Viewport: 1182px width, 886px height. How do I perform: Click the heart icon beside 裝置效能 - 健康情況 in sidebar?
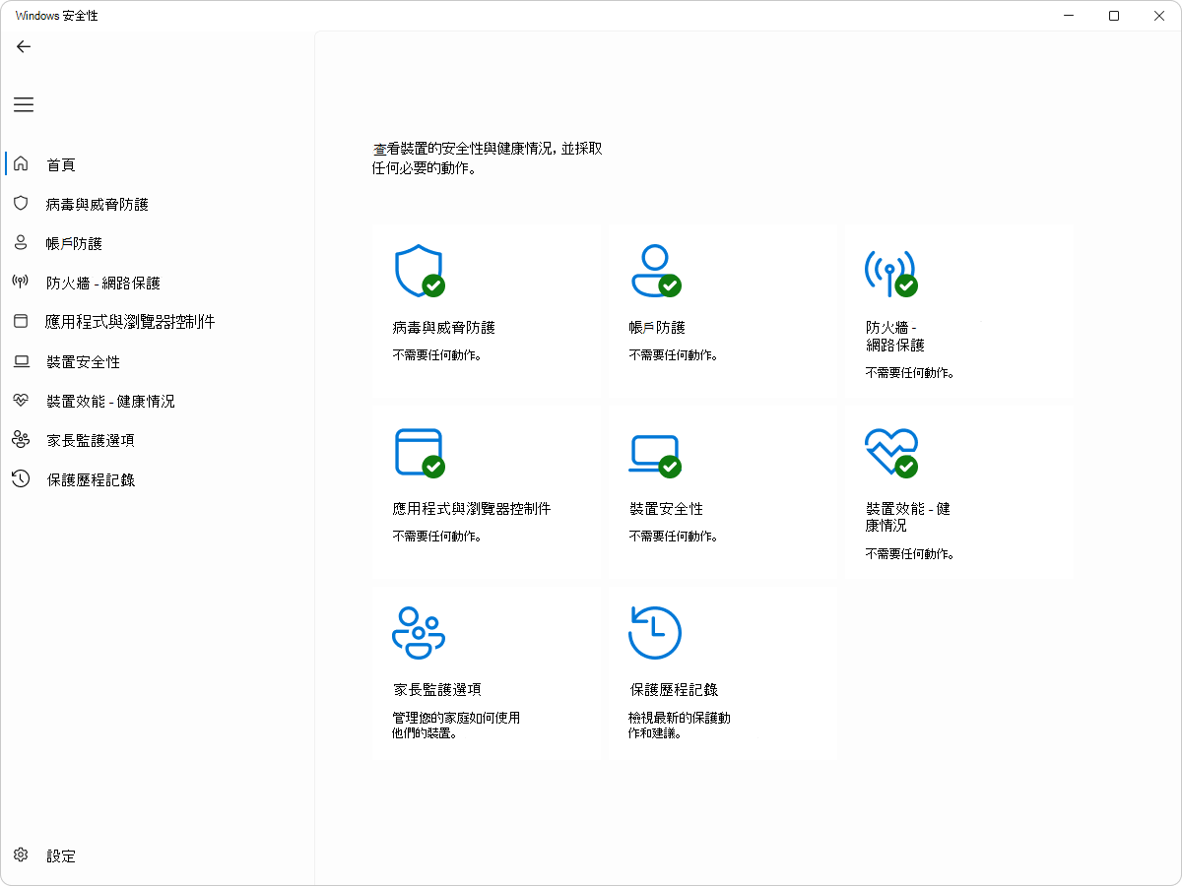(x=21, y=401)
